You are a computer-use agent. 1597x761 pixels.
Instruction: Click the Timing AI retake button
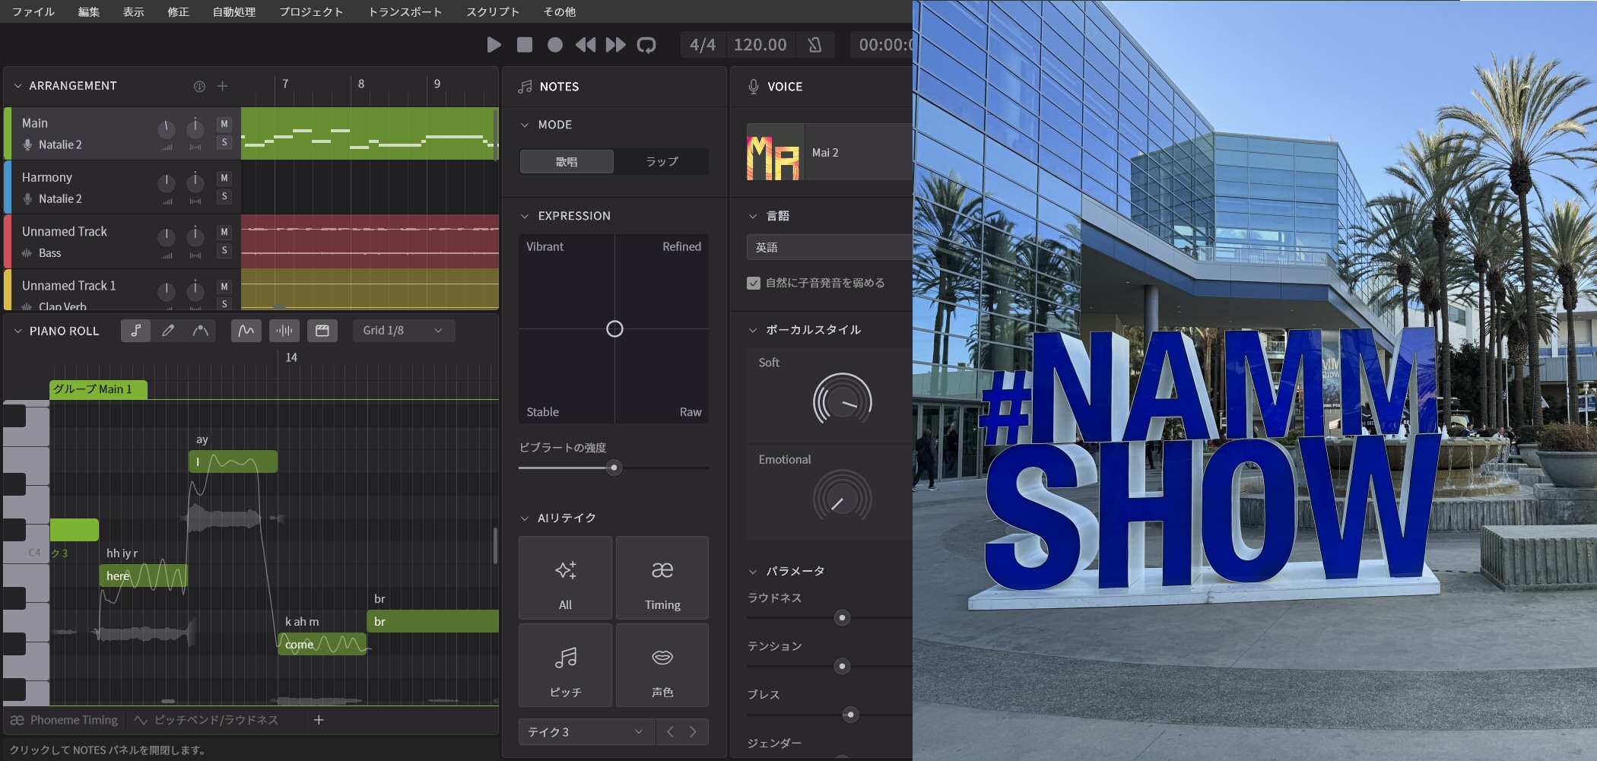pos(662,578)
